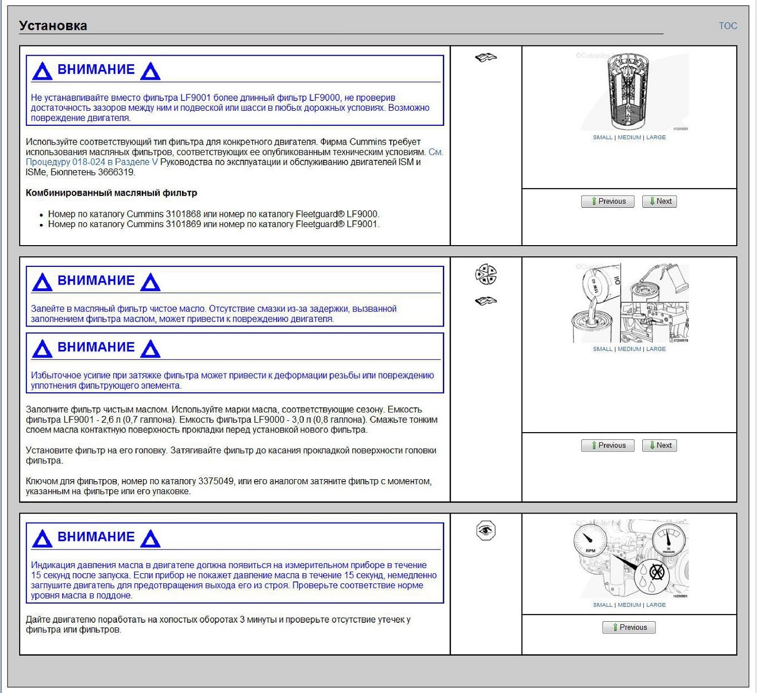Select MEDIUM size under pressure gauge image

coord(629,605)
